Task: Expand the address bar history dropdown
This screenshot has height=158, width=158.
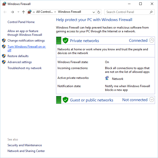Action: pyautogui.click(x=94, y=12)
